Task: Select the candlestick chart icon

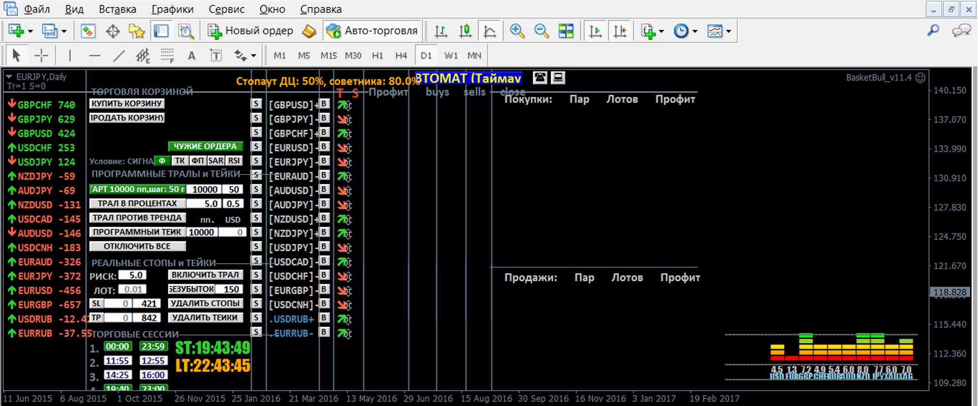Action: pyautogui.click(x=465, y=31)
